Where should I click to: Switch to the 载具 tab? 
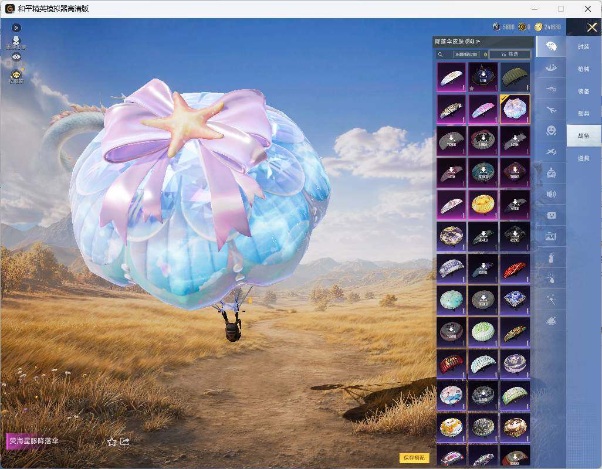click(584, 114)
